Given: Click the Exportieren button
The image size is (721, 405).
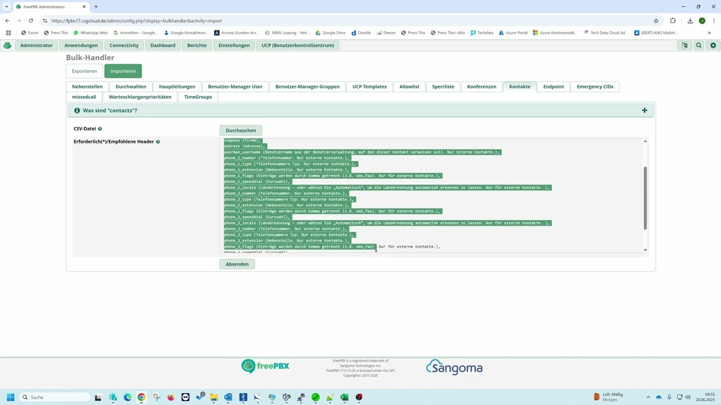Looking at the screenshot, I should (84, 71).
